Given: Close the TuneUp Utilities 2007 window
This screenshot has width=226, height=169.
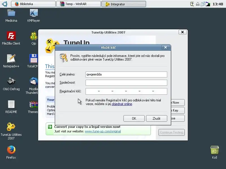Looking at the screenshot, I should pyautogui.click(x=182, y=32).
